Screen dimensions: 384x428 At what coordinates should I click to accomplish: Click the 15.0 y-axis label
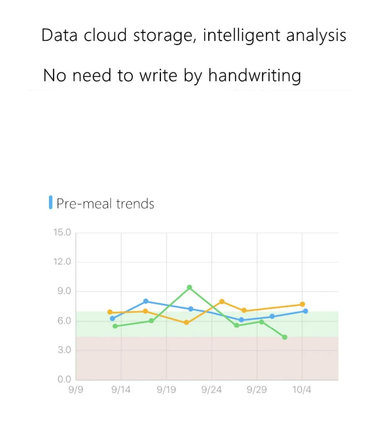(x=61, y=233)
